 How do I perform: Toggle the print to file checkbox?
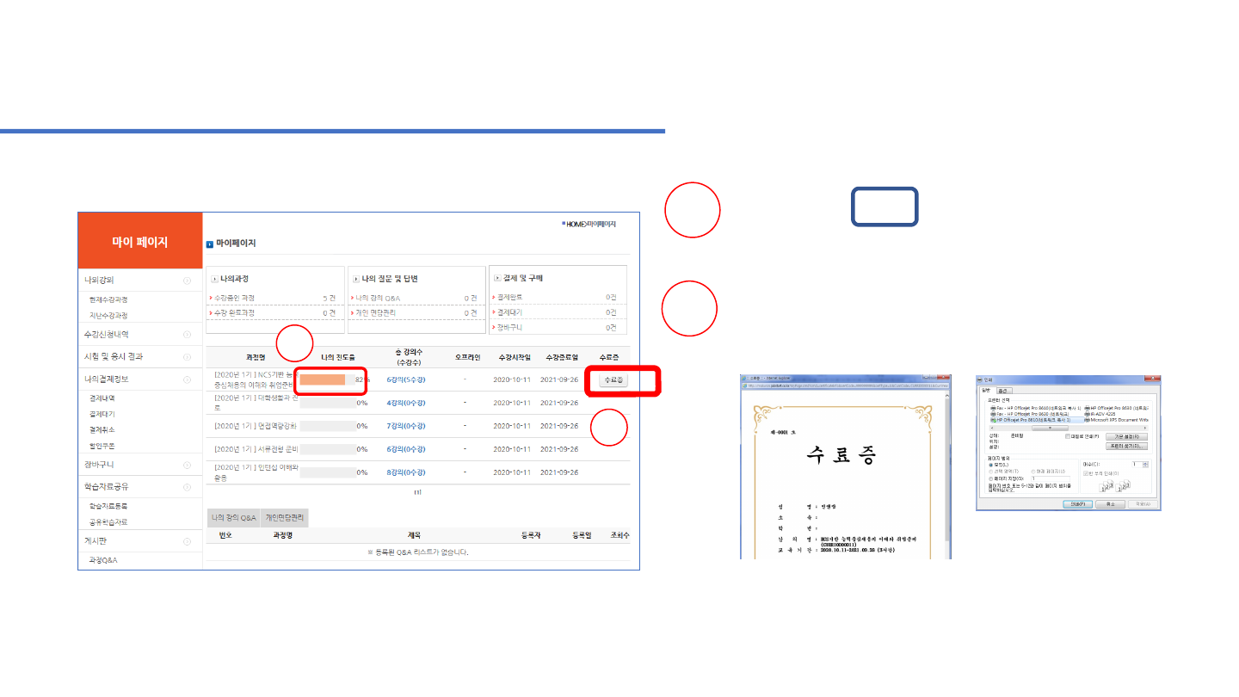click(1068, 436)
